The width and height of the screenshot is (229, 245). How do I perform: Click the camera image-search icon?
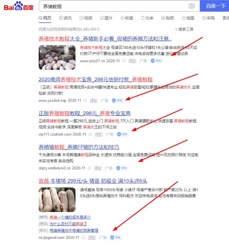192,6
